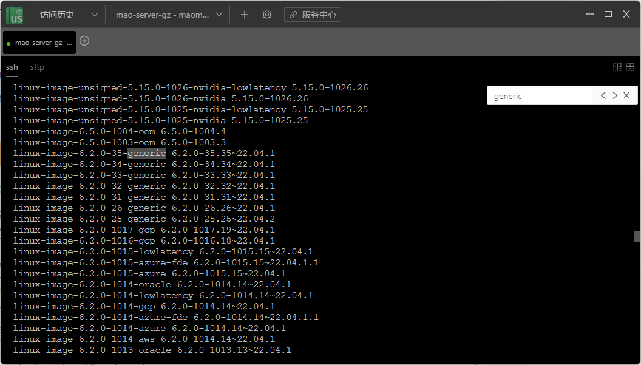Image resolution: width=641 pixels, height=365 pixels.
Task: Close the terminal application window
Action: tap(626, 14)
